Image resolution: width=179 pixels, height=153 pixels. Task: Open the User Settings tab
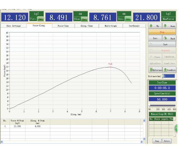click(14, 26)
